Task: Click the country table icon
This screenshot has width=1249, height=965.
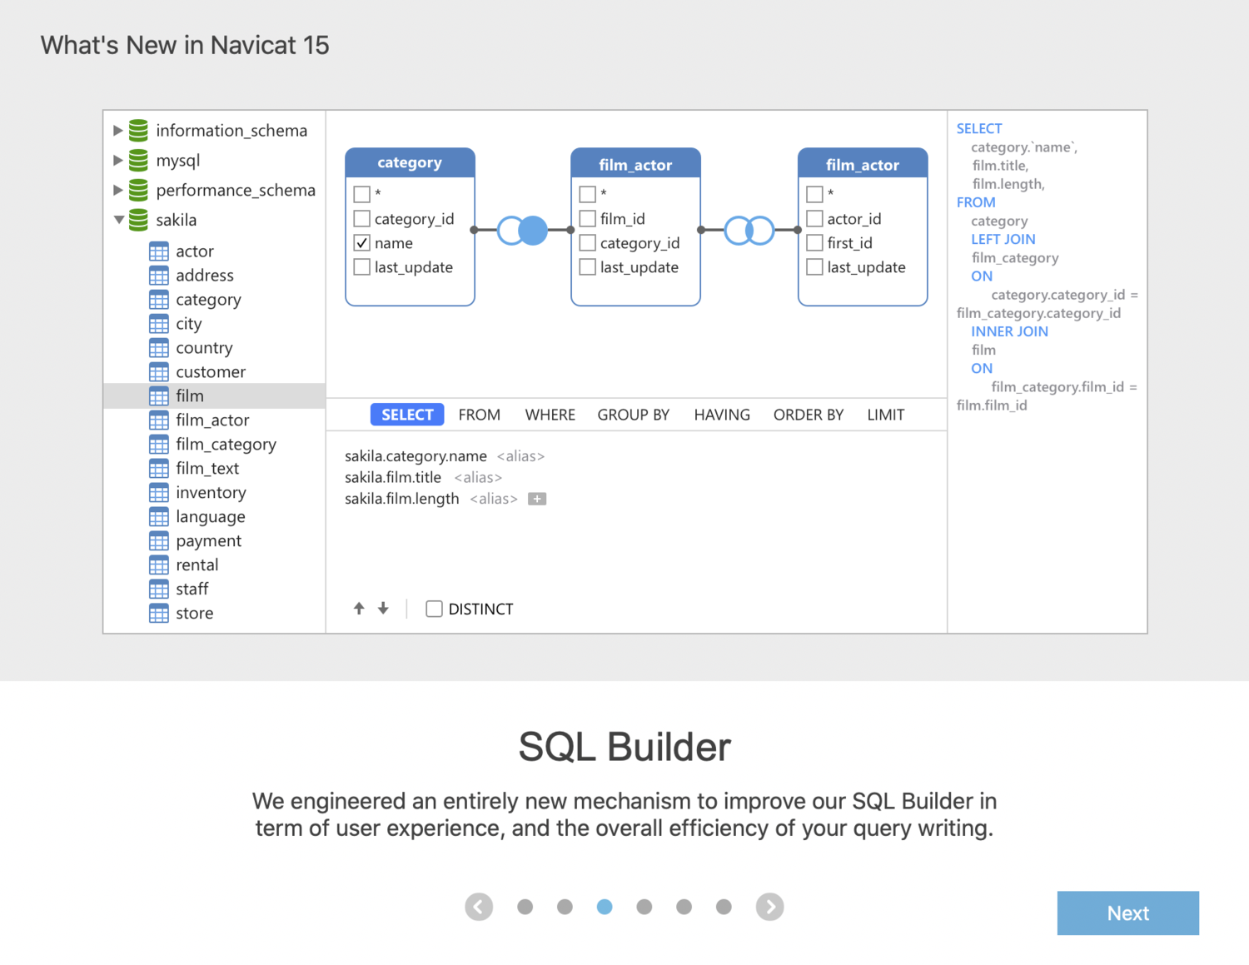Action: 159,347
